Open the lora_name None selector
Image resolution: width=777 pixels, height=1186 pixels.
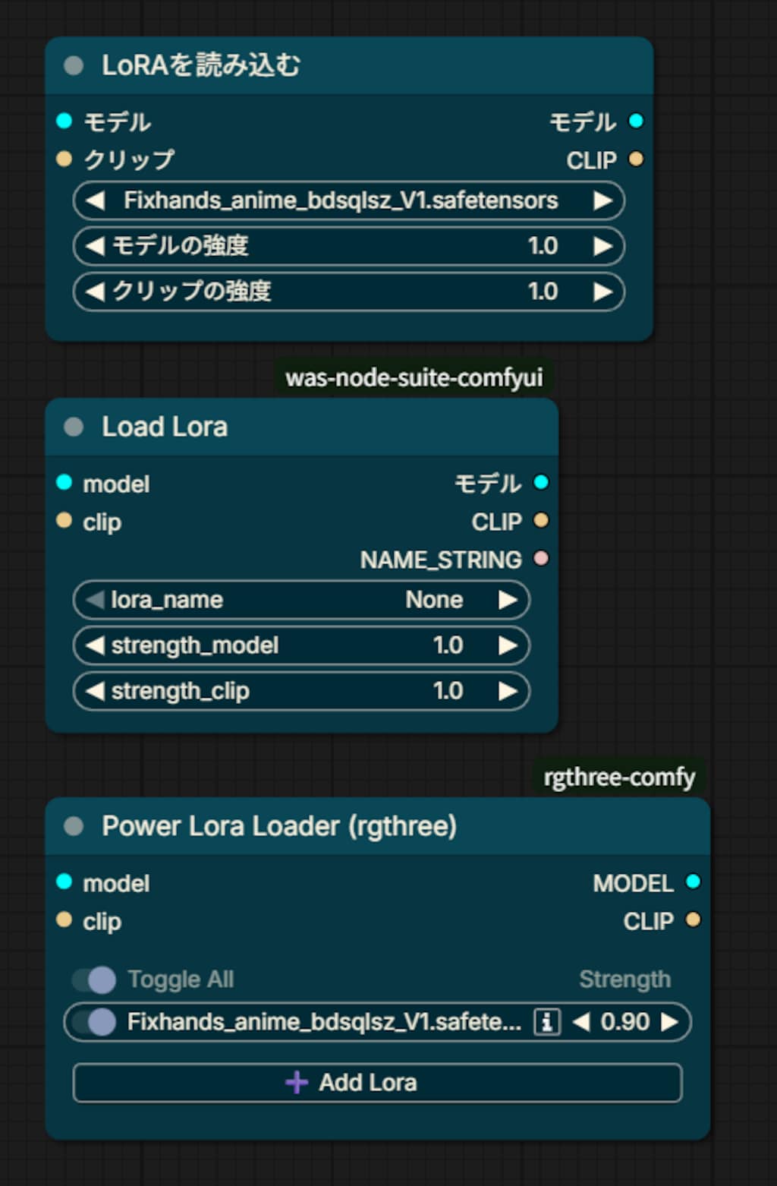301,600
